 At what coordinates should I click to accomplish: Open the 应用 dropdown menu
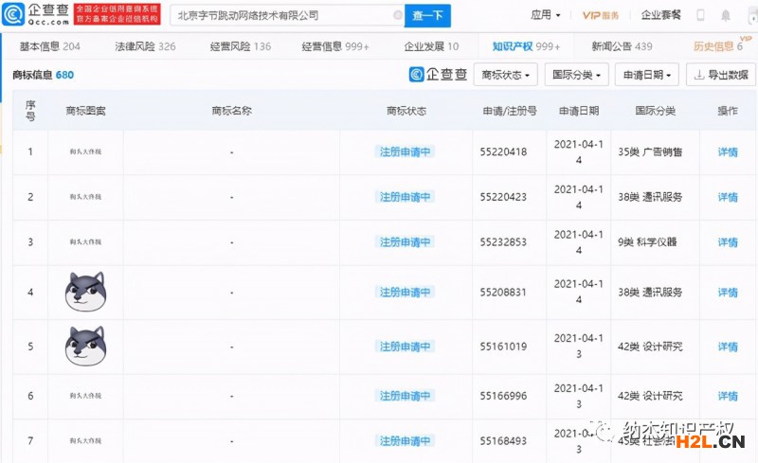click(546, 16)
